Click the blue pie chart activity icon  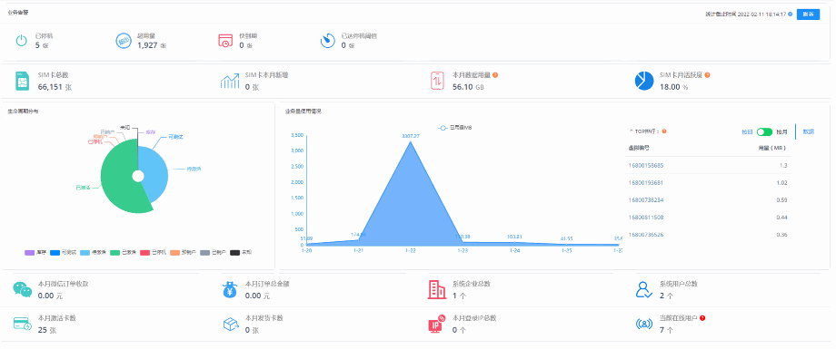click(644, 81)
